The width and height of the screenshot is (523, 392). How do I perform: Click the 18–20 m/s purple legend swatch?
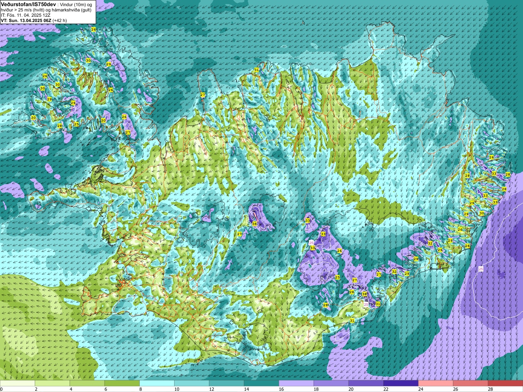click(x=331, y=383)
